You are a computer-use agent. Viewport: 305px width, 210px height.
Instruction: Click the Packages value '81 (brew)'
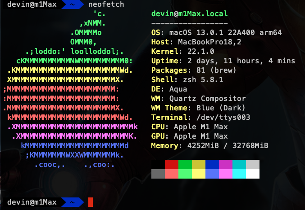[216, 70]
